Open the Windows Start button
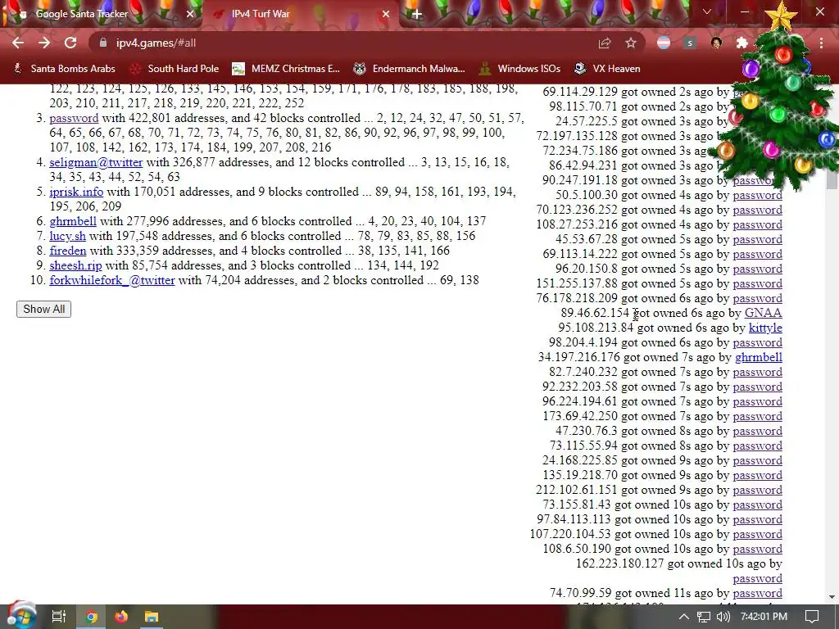 [x=21, y=616]
